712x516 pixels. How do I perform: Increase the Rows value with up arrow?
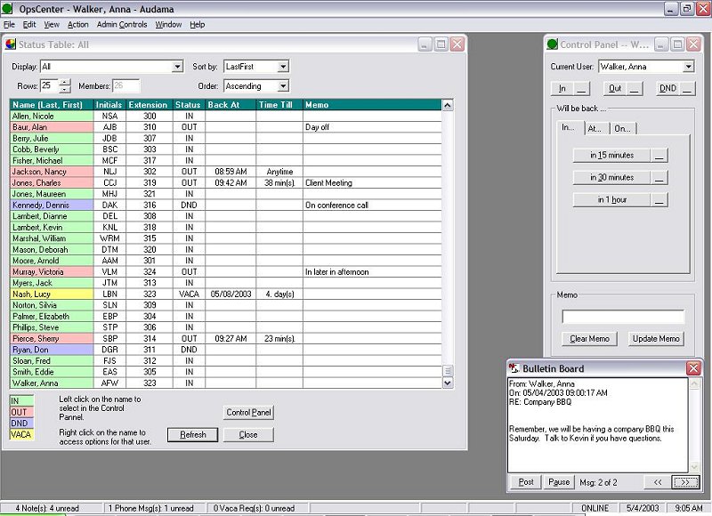(65, 82)
